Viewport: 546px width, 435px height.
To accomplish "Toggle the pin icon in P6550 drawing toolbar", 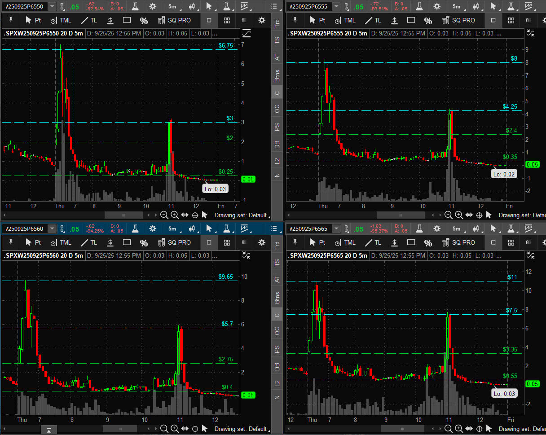I will tap(10, 20).
